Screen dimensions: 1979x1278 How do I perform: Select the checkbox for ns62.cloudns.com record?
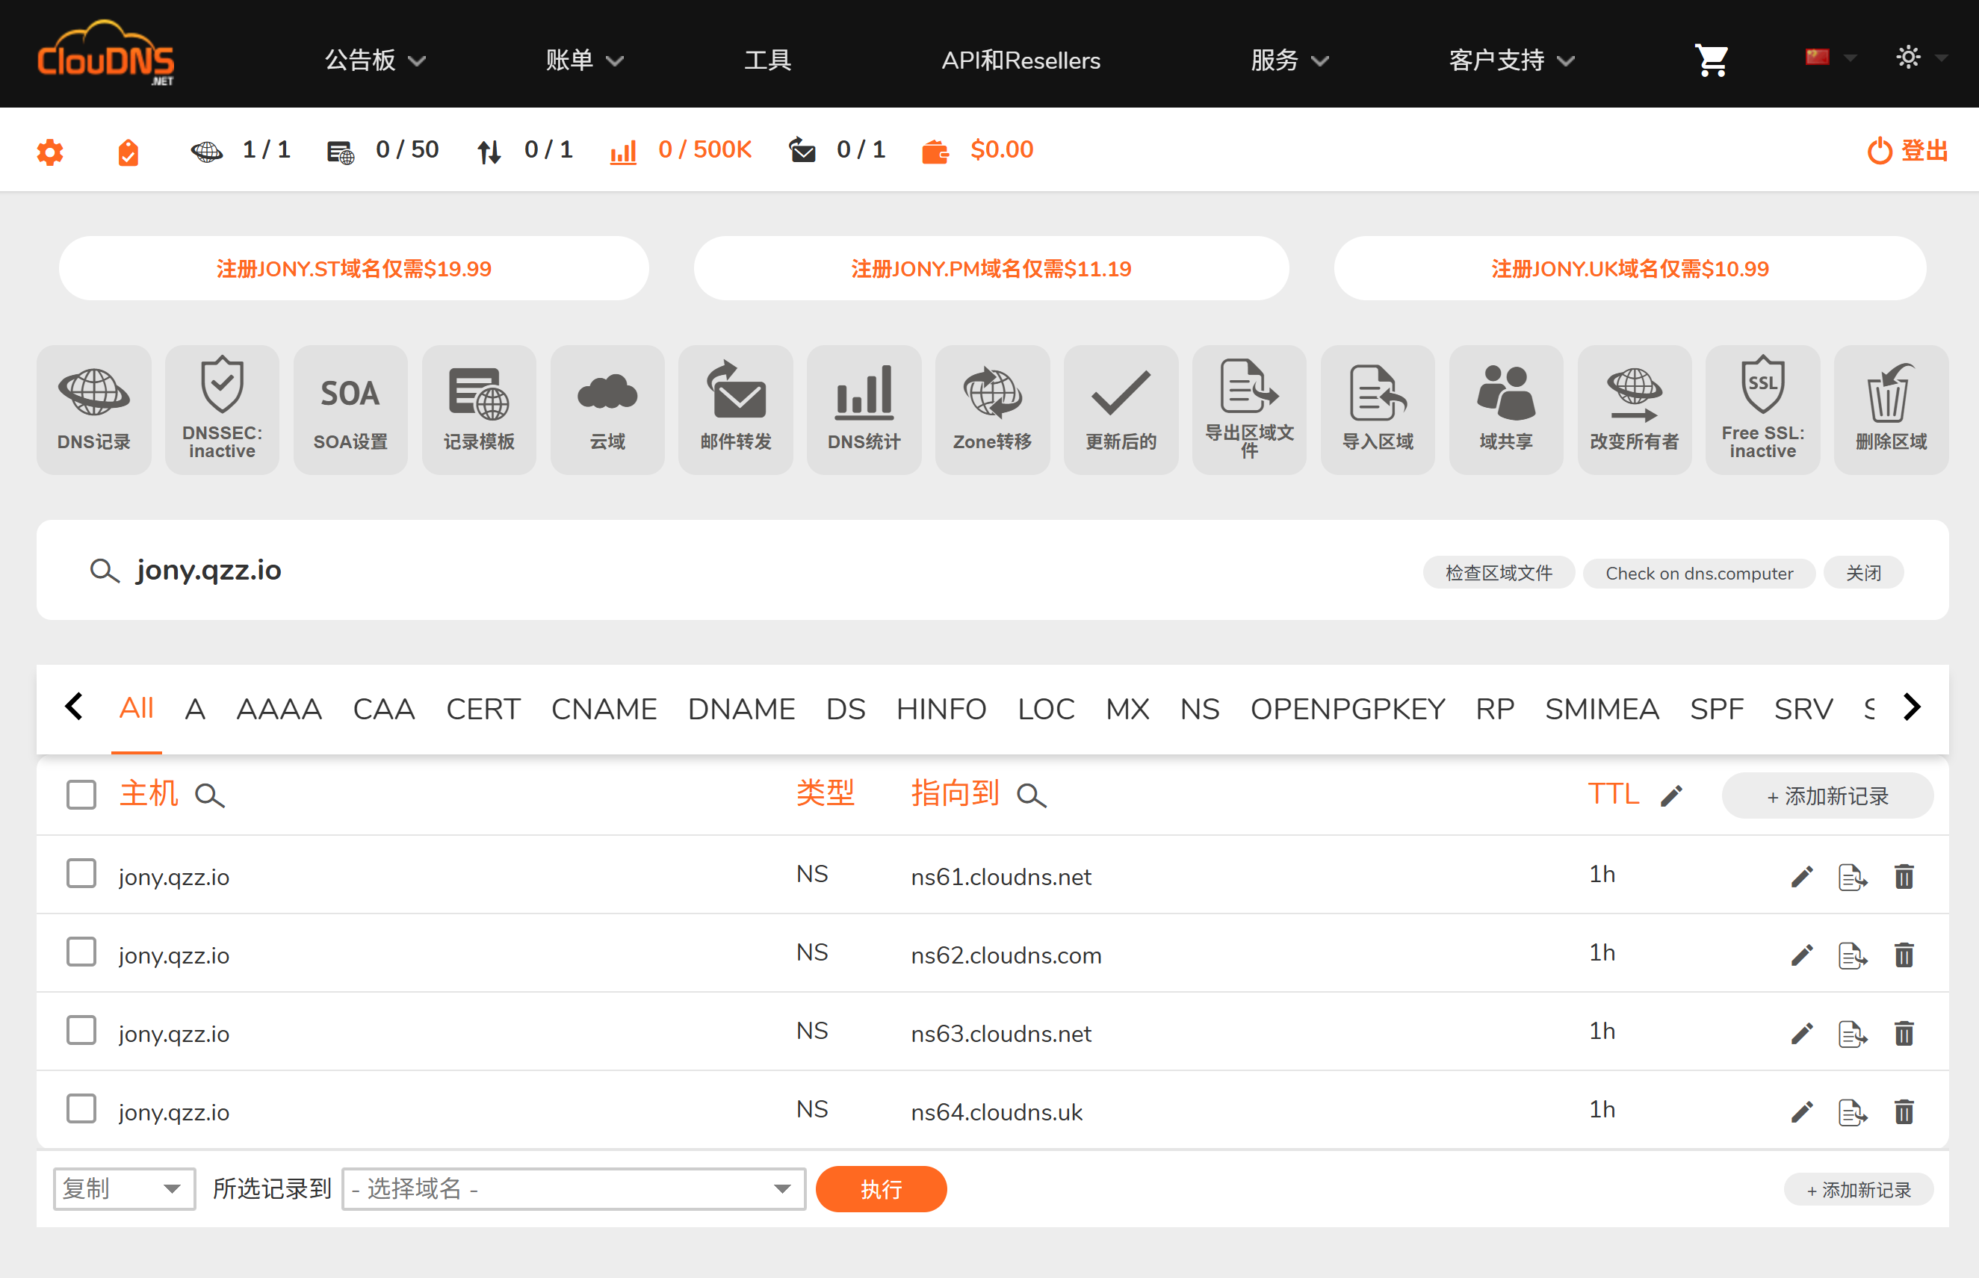tap(81, 952)
